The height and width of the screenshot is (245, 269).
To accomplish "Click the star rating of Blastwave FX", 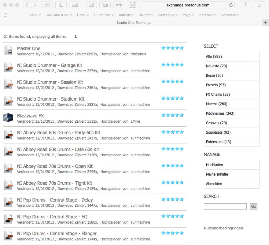I will point(172,115).
